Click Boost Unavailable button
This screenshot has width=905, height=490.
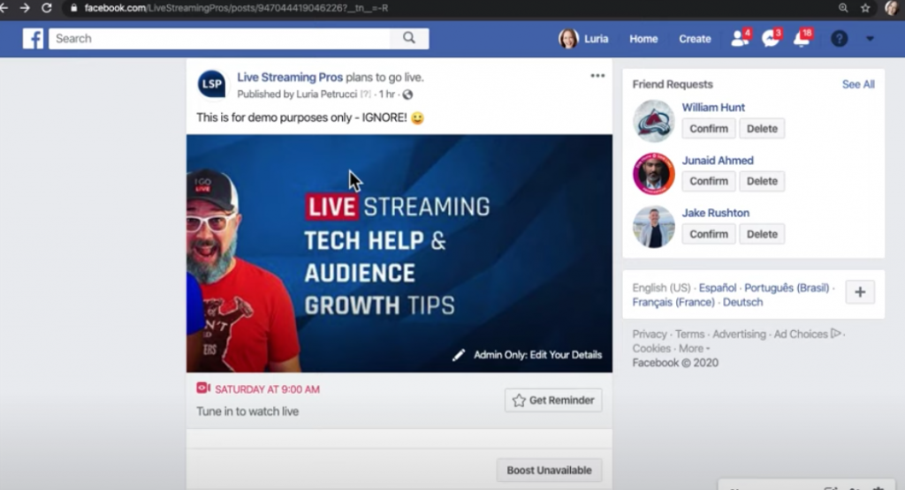[549, 470]
